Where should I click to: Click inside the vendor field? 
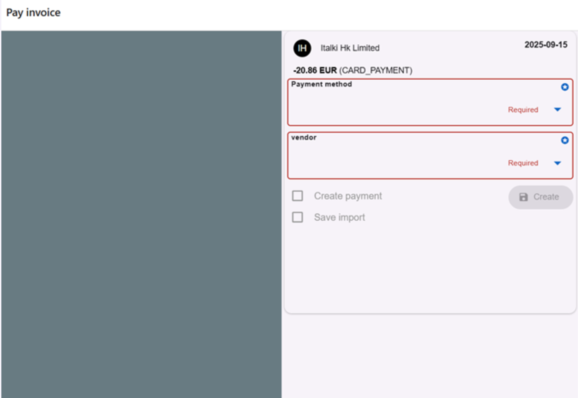point(430,156)
